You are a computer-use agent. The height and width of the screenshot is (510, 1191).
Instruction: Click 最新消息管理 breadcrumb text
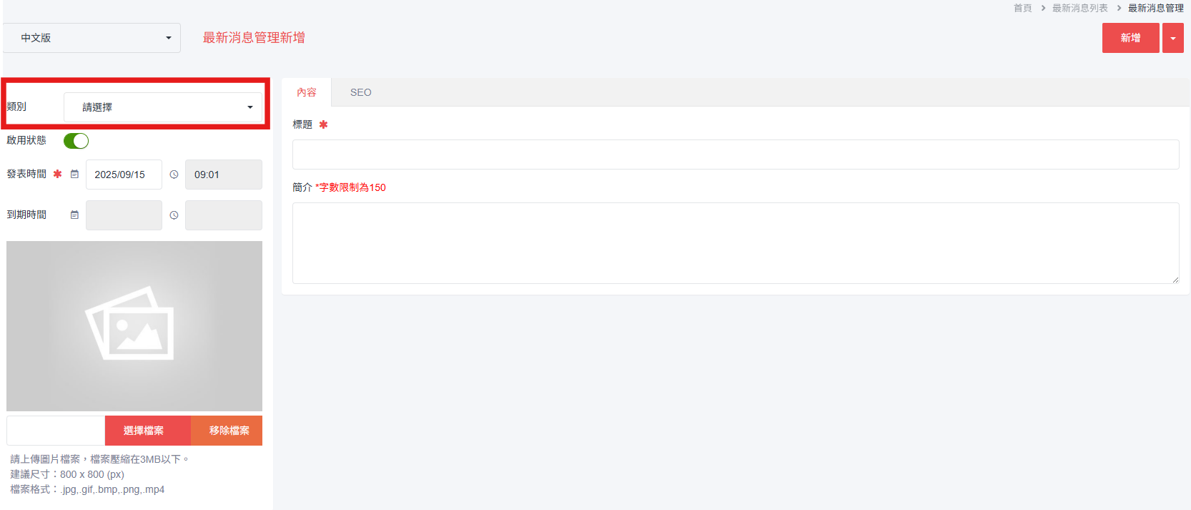[x=1156, y=8]
